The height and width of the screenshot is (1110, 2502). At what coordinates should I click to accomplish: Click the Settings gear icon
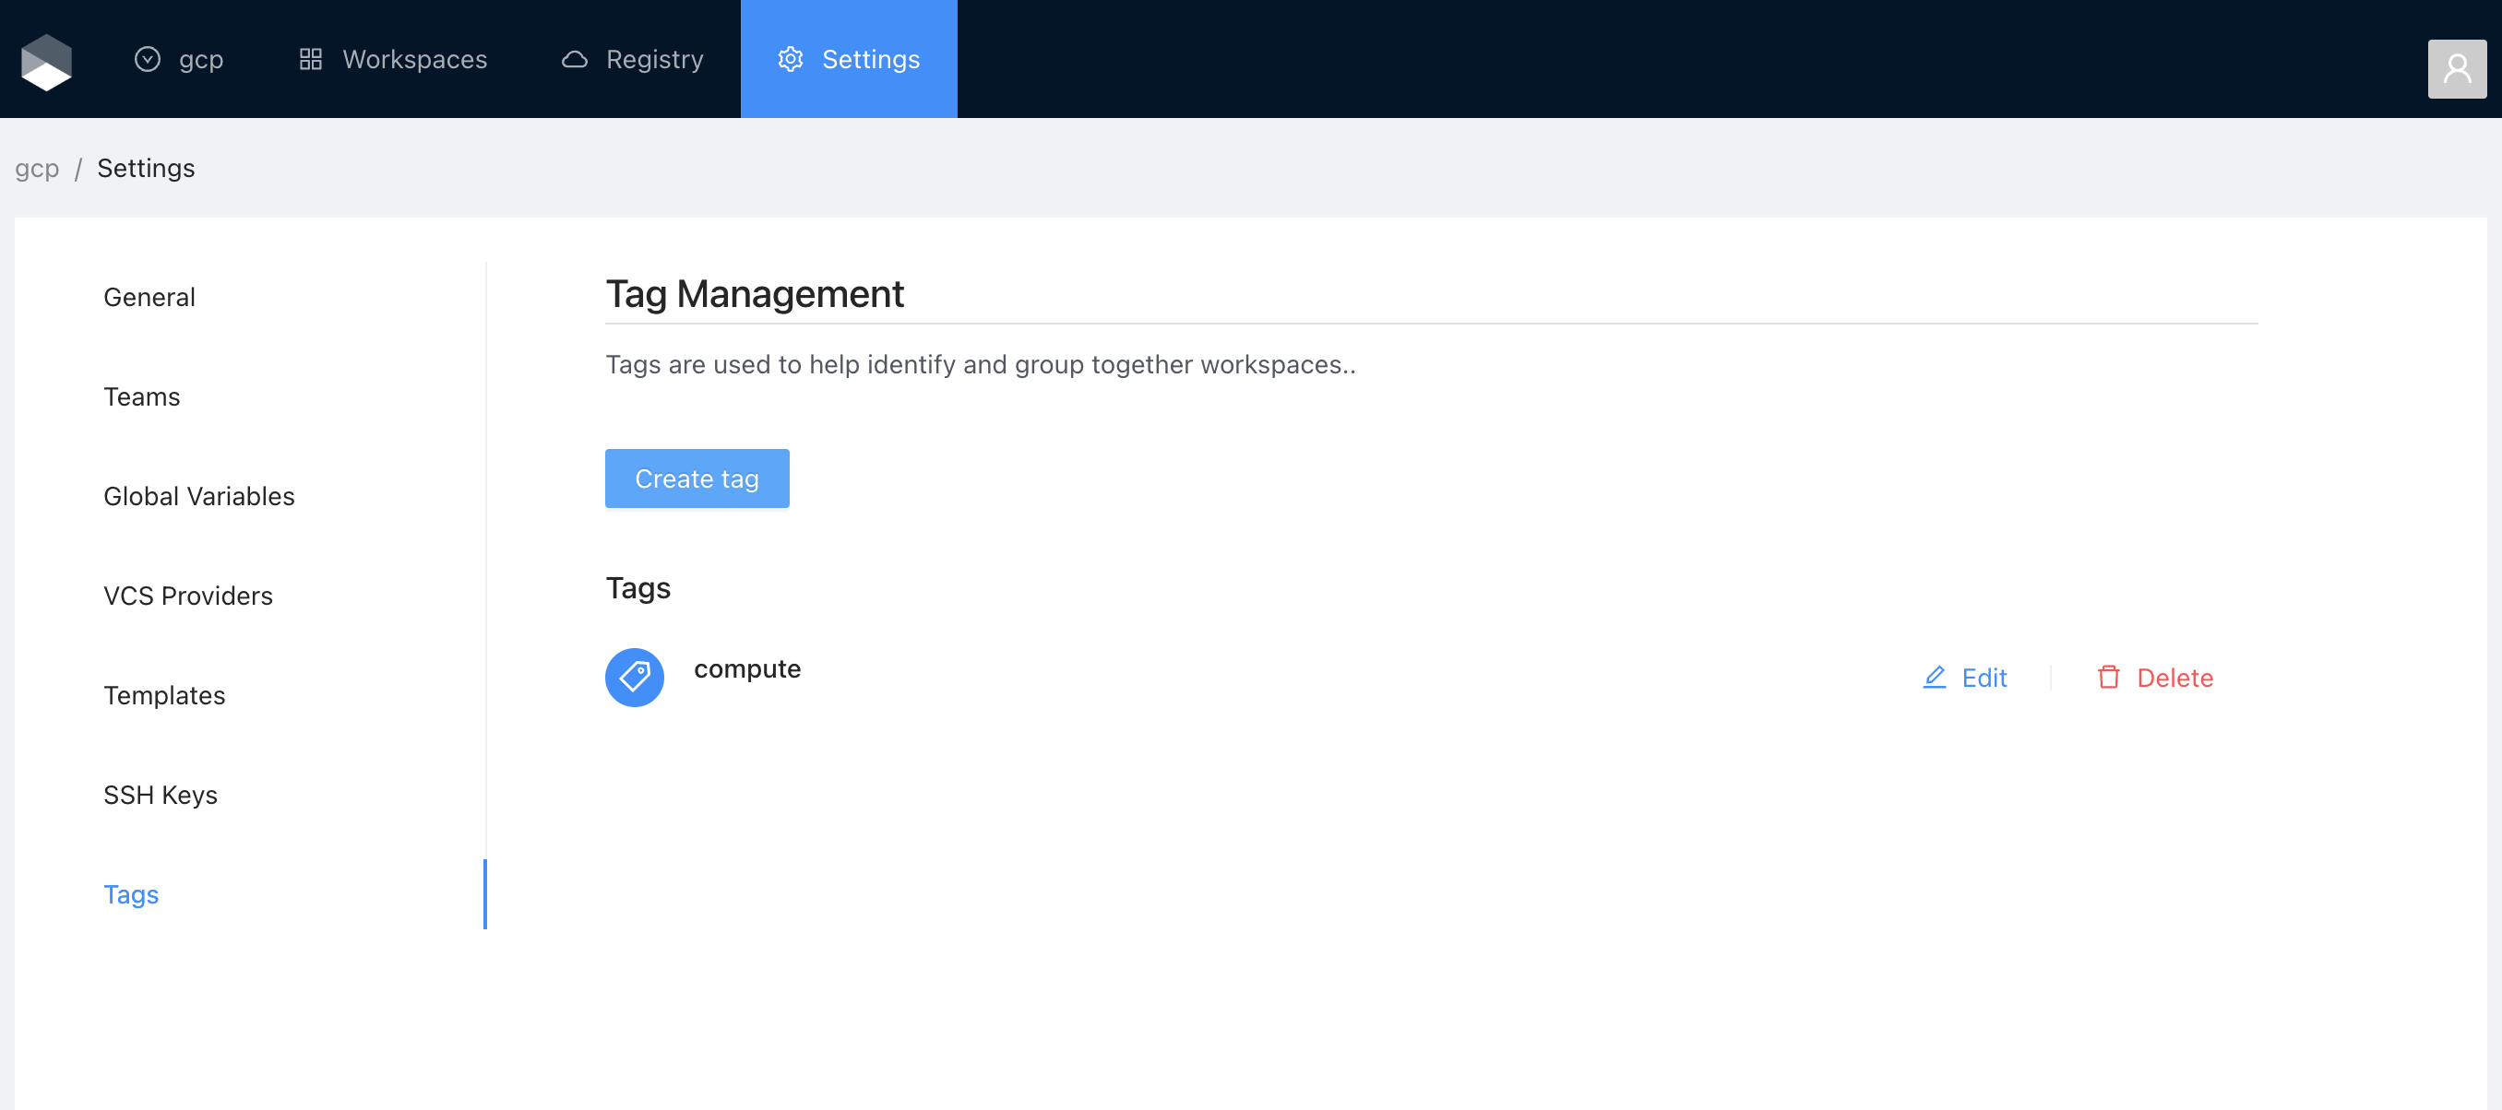click(x=790, y=59)
